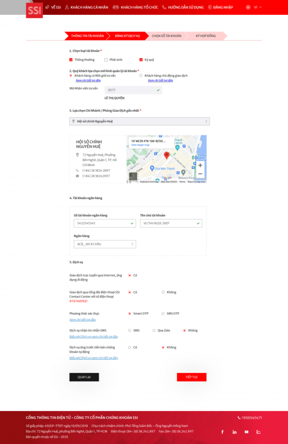This screenshot has height=444, width=288.
Task: Expand the Hội sở chính Nguyễn Huệ branch dropdown
Action: tap(140, 121)
